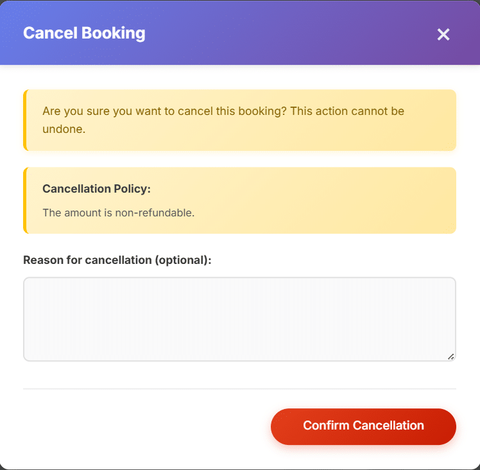Click the text area resize handle

450,356
